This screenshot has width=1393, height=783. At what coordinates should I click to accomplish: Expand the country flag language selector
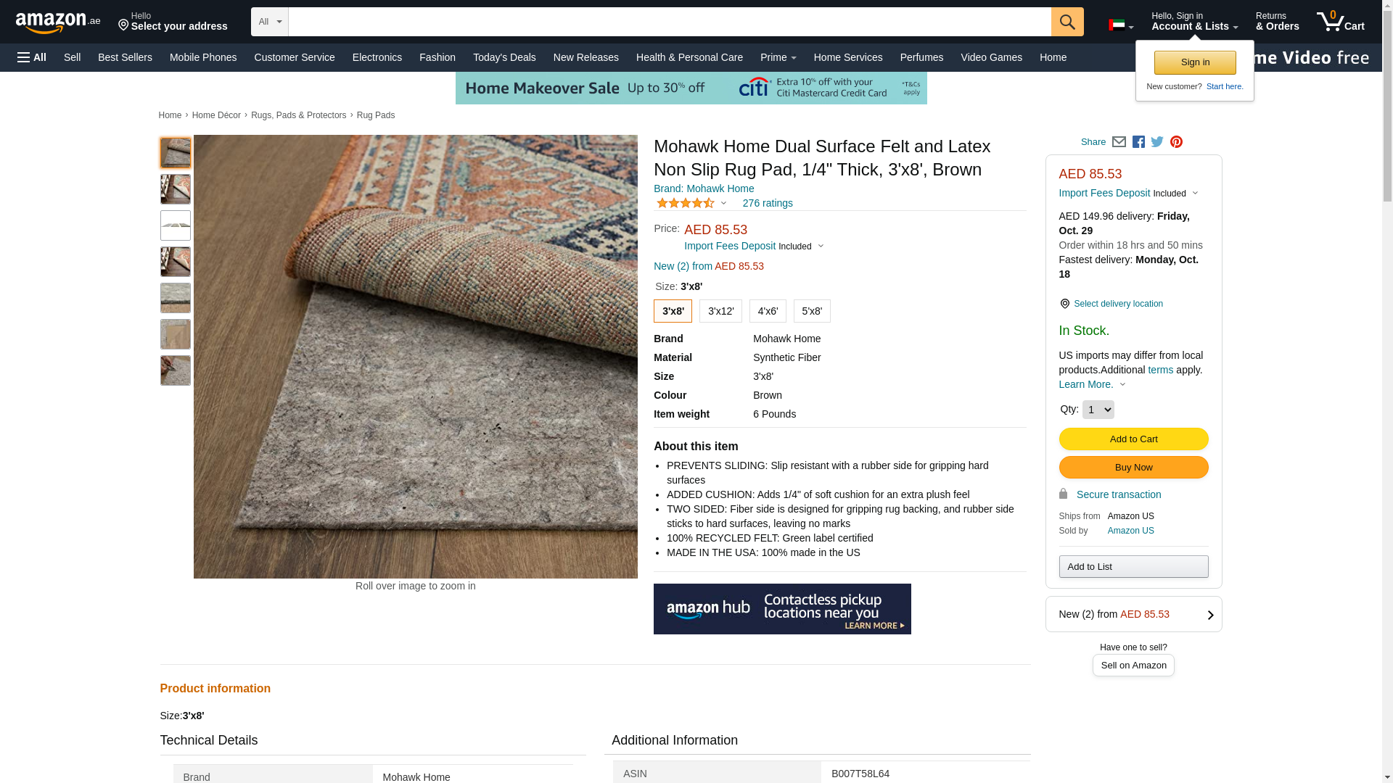1121,25
